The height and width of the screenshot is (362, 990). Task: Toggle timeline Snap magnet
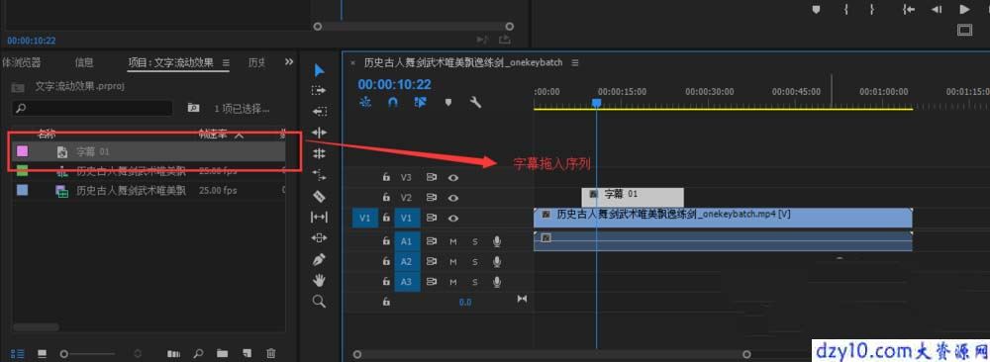[x=393, y=102]
